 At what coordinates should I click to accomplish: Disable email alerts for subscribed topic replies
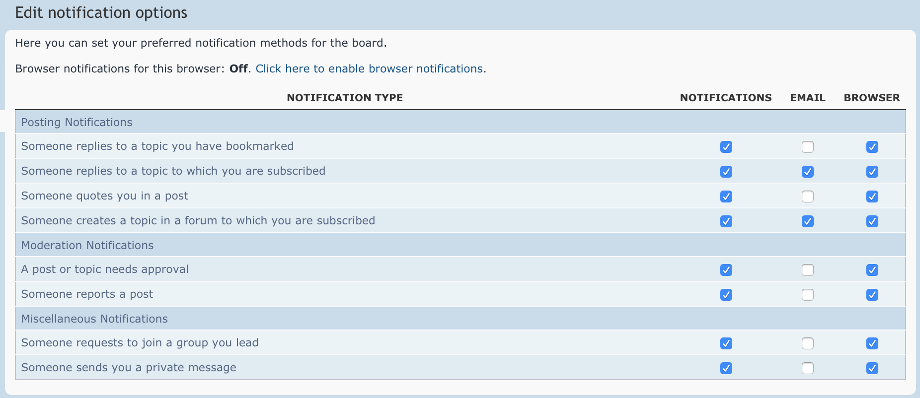808,172
